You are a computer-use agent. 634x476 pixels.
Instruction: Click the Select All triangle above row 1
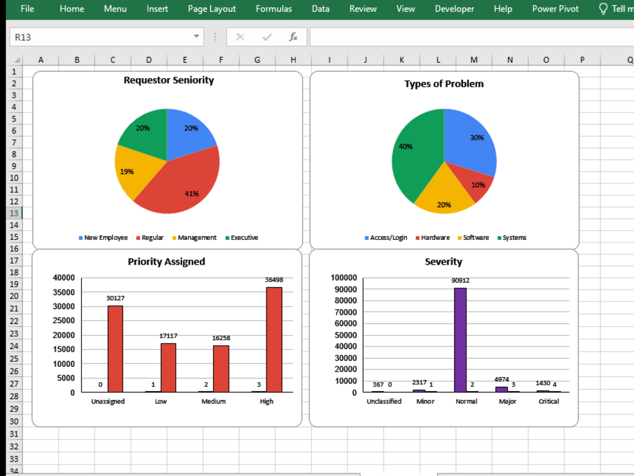(16, 59)
